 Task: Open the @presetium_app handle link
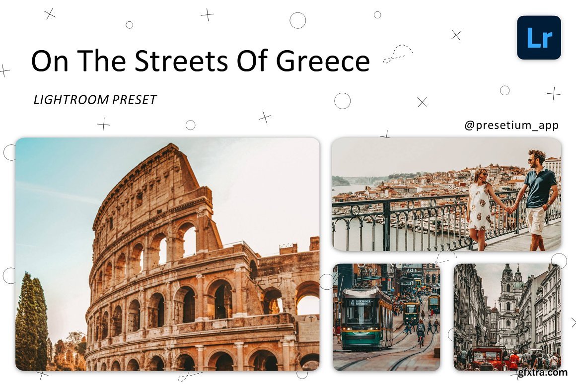(x=511, y=126)
